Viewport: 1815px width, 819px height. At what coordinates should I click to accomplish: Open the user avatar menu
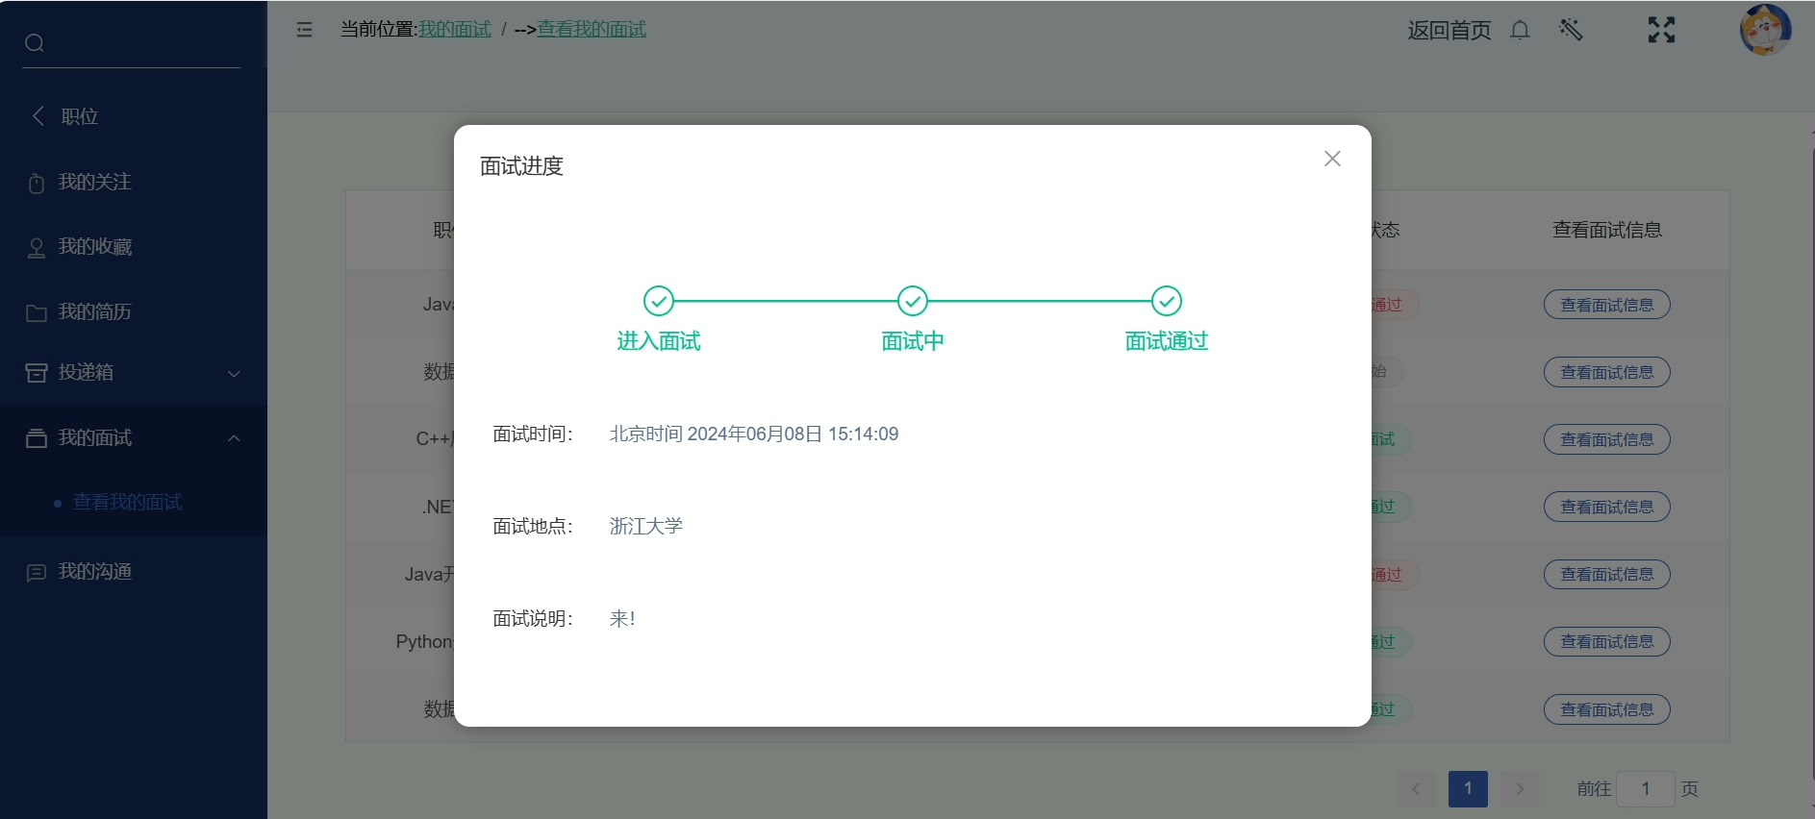[x=1765, y=30]
